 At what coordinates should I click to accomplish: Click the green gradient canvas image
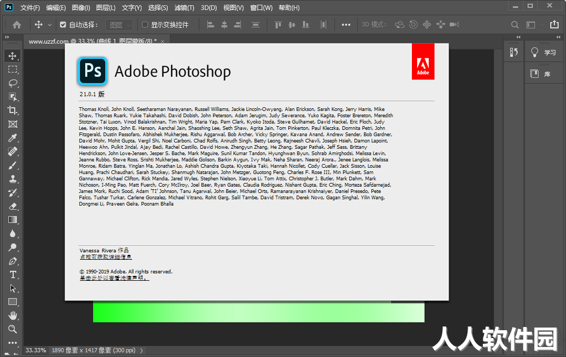coord(258,312)
